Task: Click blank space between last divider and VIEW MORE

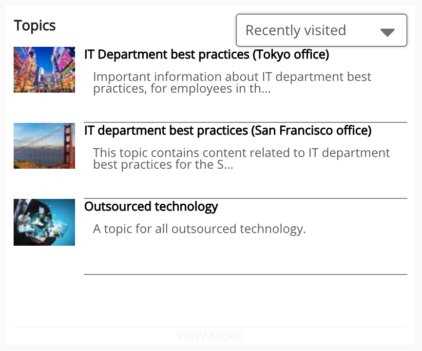Action: pos(211,300)
